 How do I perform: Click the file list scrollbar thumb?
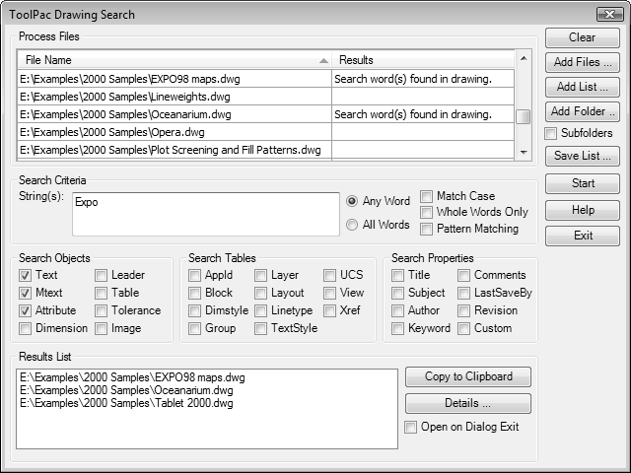[x=524, y=117]
